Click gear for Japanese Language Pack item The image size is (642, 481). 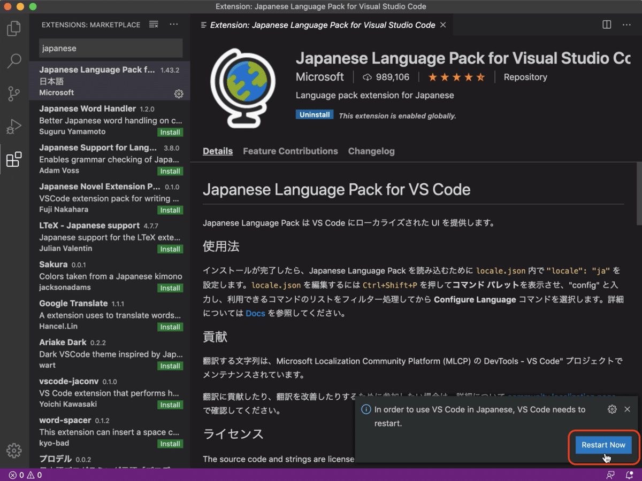click(179, 94)
